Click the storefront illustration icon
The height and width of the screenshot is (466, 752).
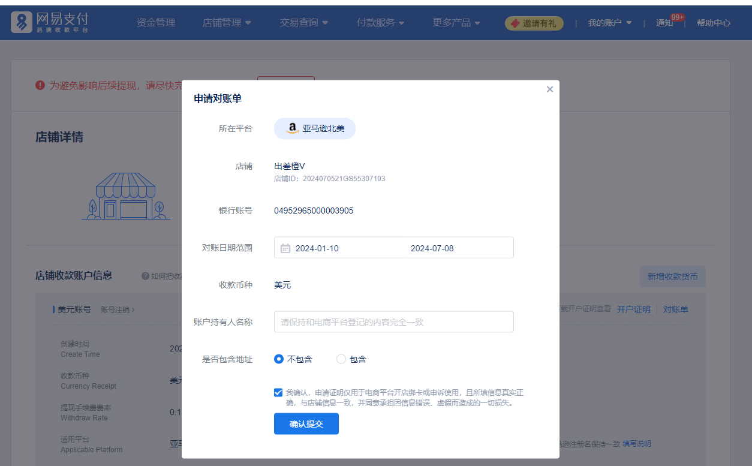click(x=126, y=196)
